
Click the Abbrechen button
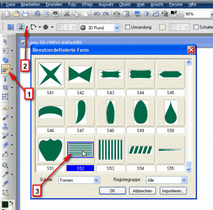tap(142, 191)
